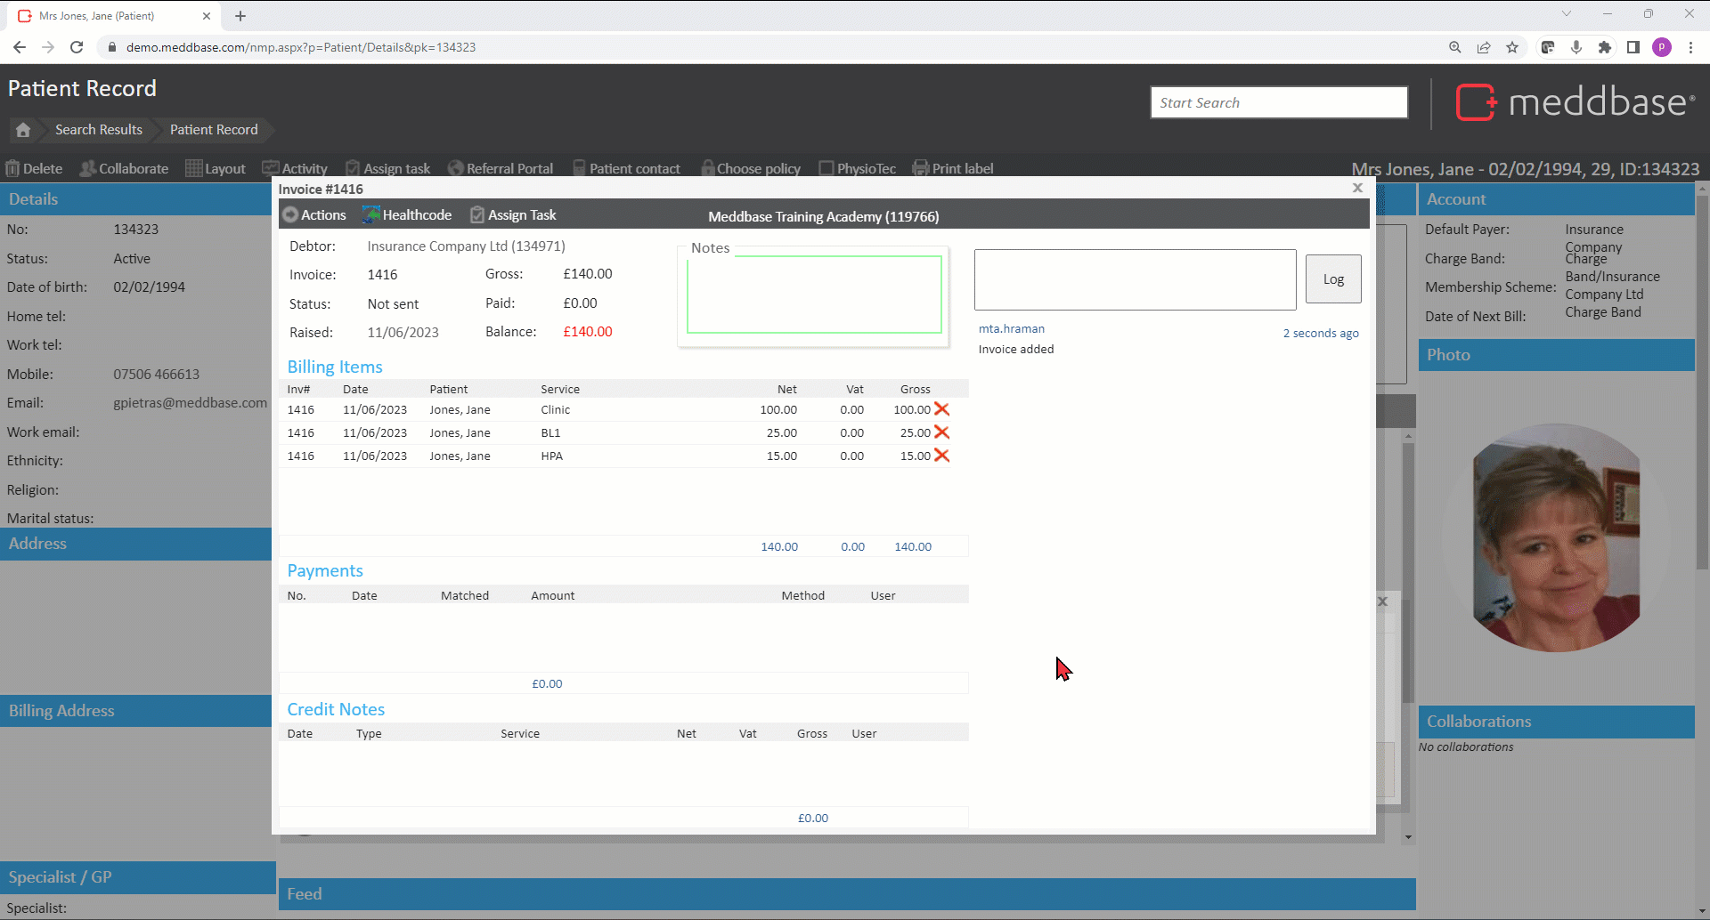Click the patient photo thumbnail
This screenshot has width=1710, height=920.
1556,537
